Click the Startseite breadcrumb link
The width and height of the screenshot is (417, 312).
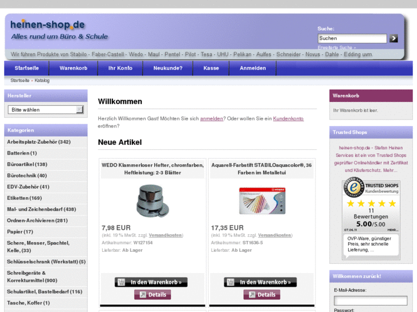coord(20,80)
